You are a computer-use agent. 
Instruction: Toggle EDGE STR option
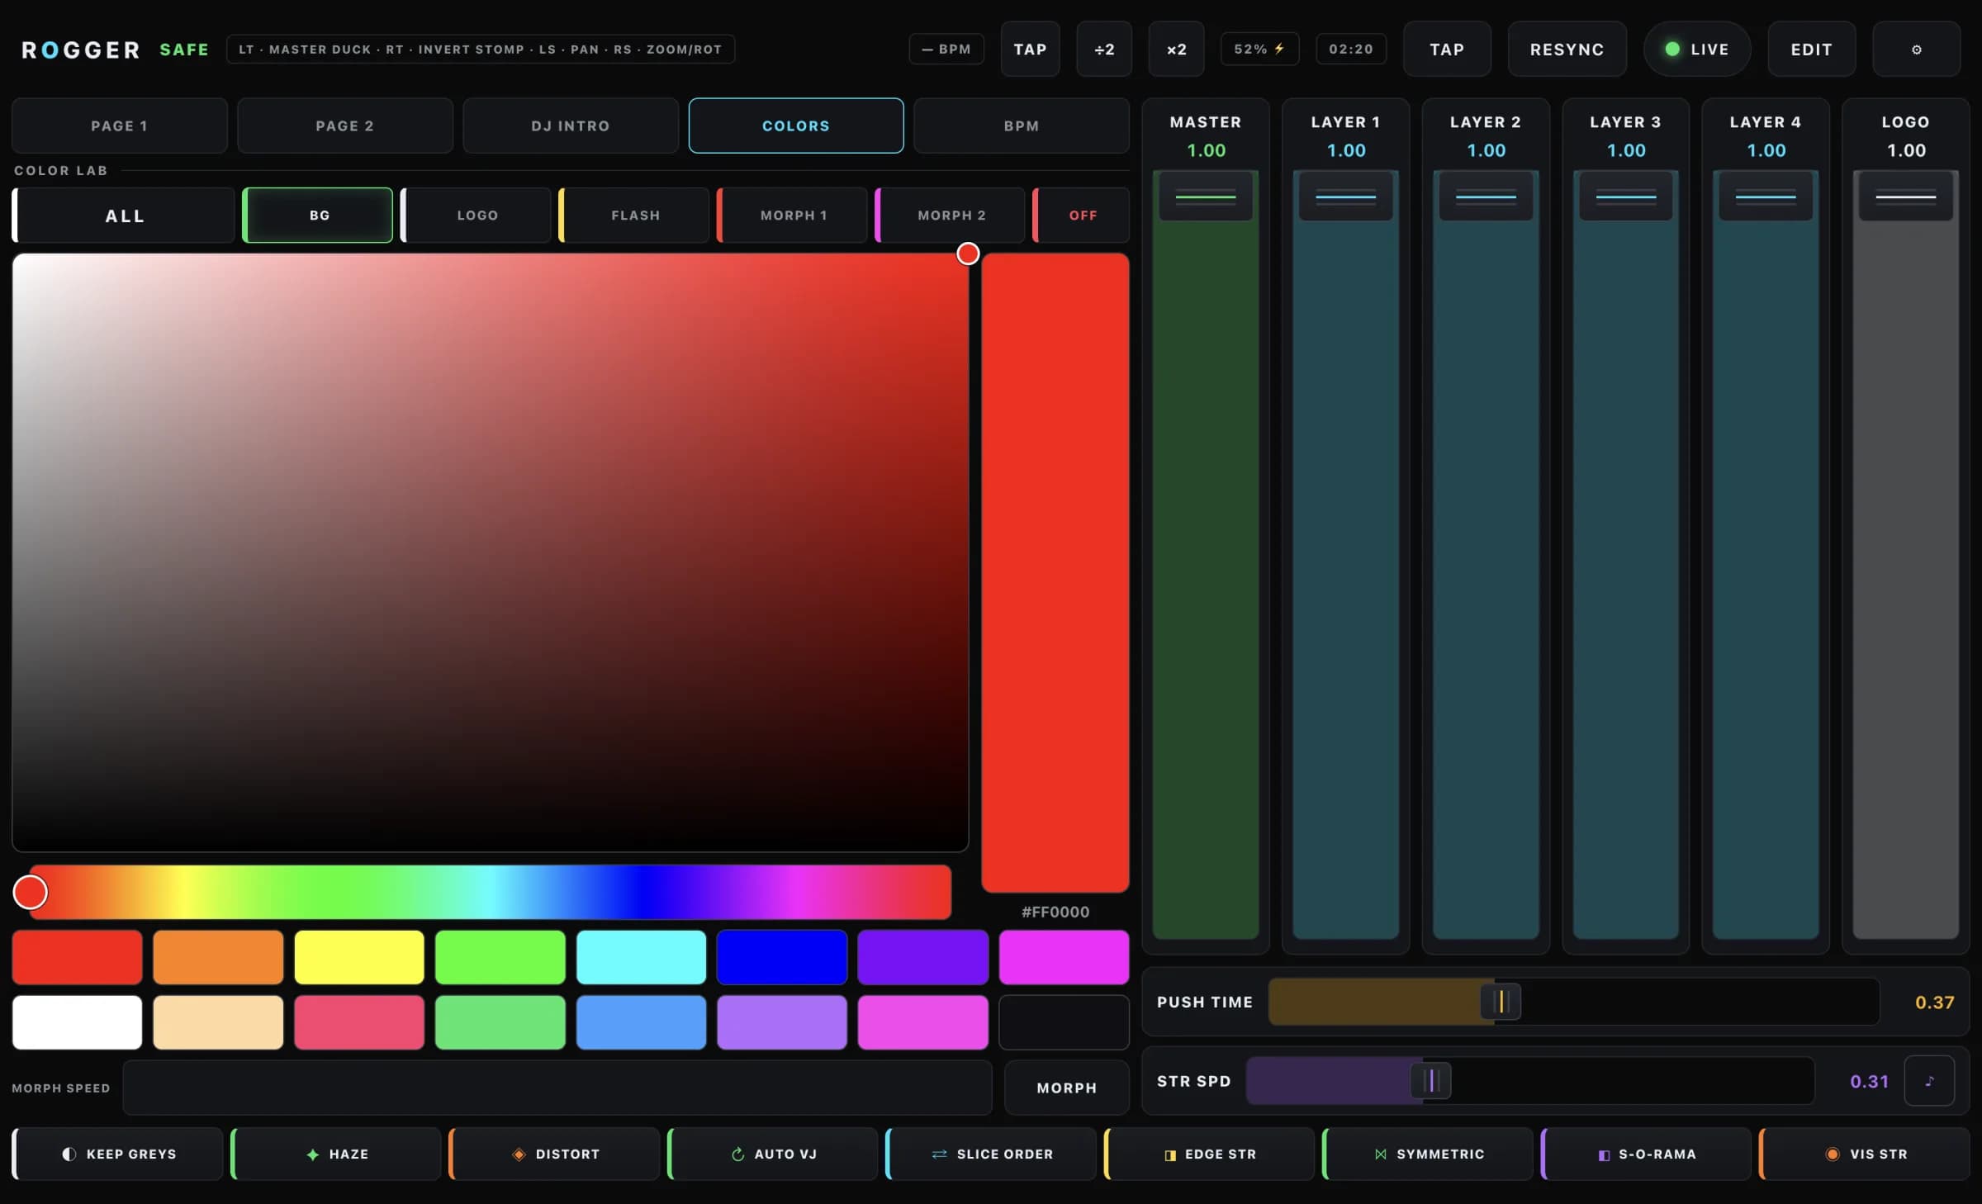[1210, 1154]
